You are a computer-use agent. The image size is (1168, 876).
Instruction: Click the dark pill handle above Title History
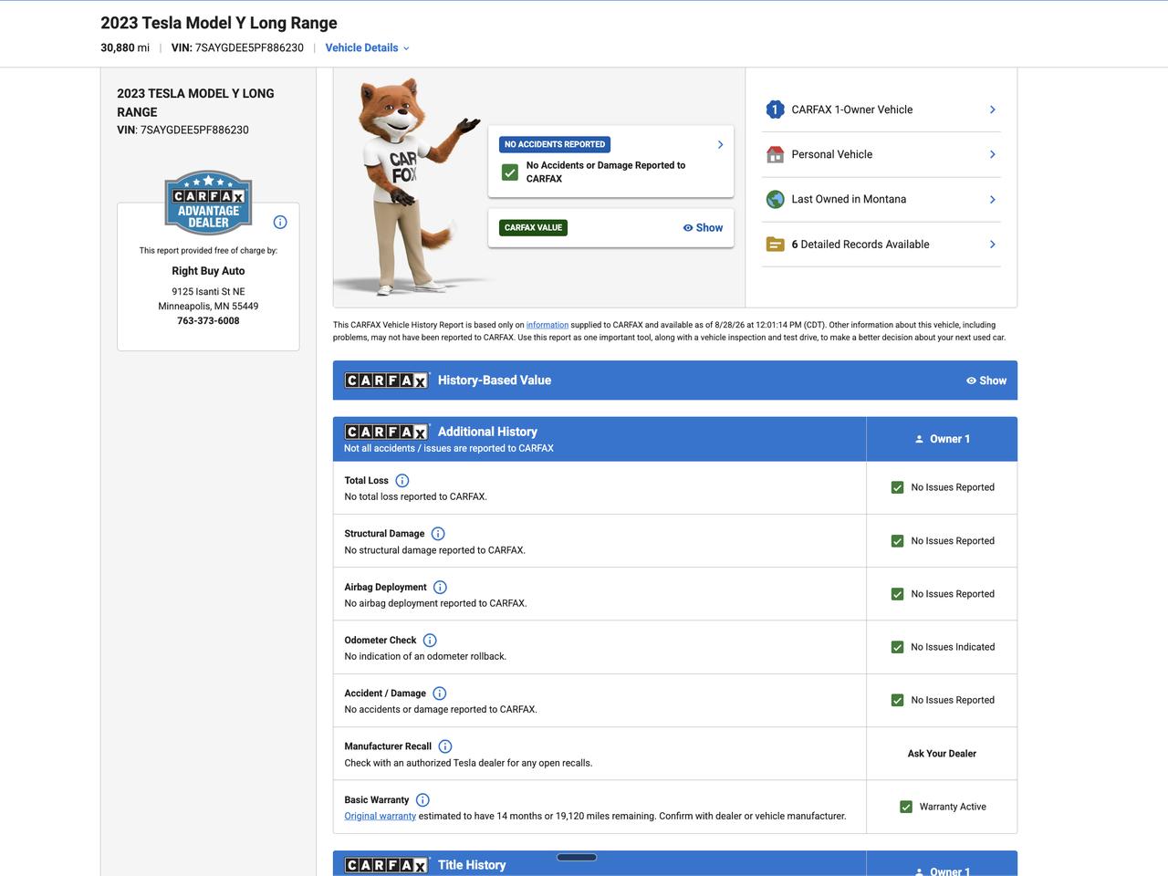(577, 857)
